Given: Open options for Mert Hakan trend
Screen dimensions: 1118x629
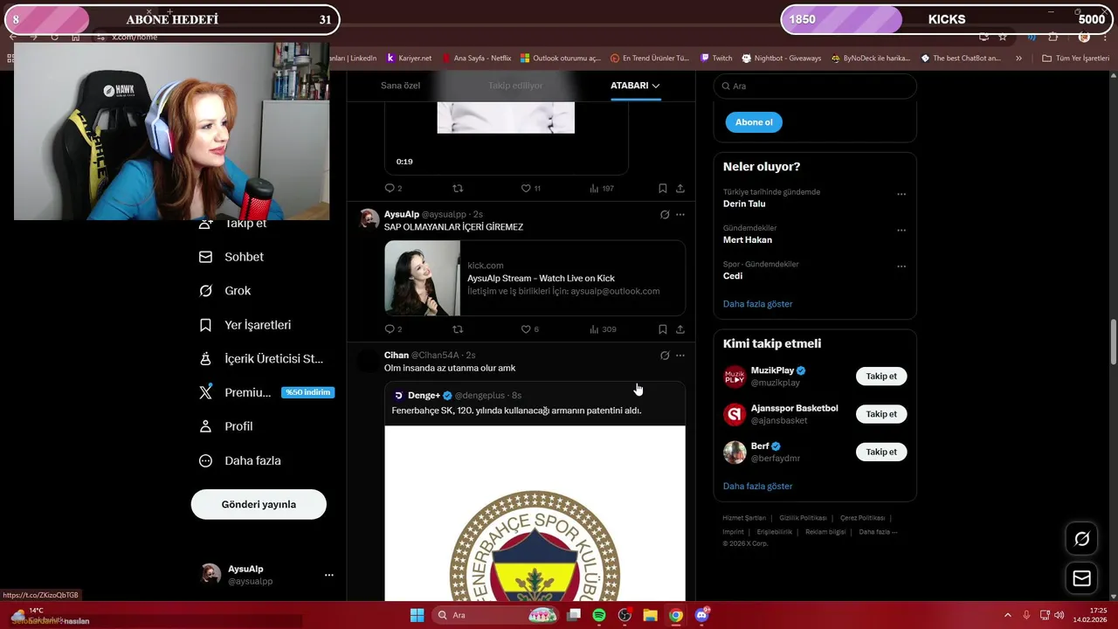Looking at the screenshot, I should pos(901,231).
